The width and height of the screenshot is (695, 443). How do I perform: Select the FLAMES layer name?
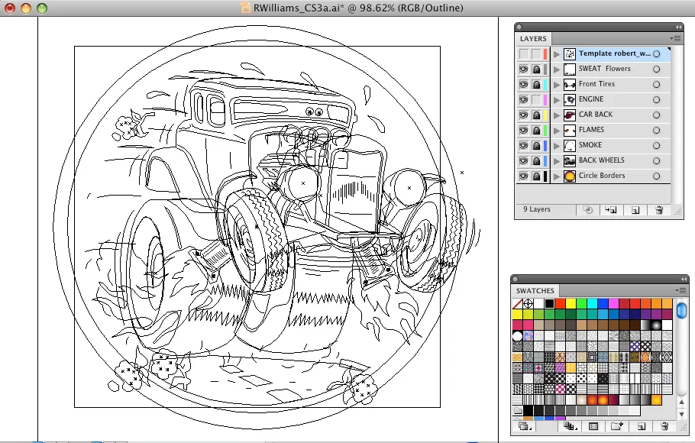(x=591, y=130)
